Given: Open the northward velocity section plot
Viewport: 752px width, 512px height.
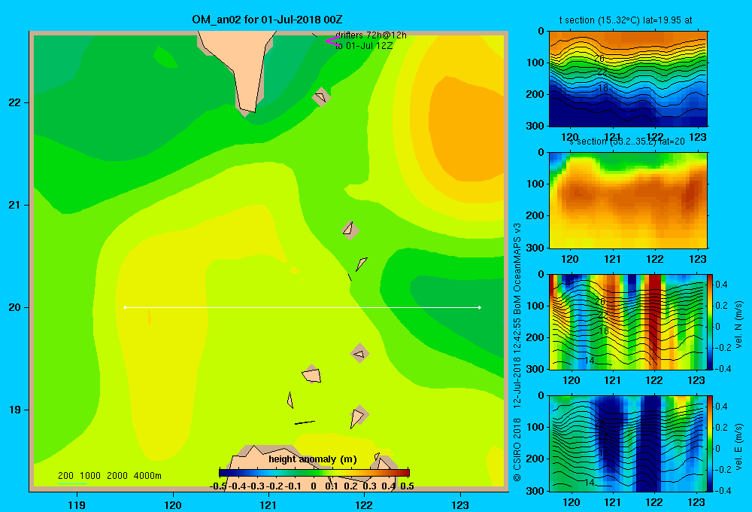Looking at the screenshot, I should pyautogui.click(x=628, y=322).
